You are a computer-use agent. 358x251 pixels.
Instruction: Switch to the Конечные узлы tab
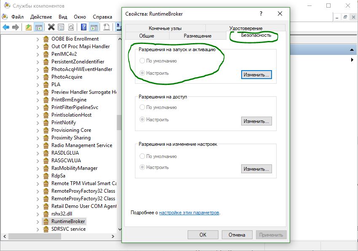pos(165,28)
